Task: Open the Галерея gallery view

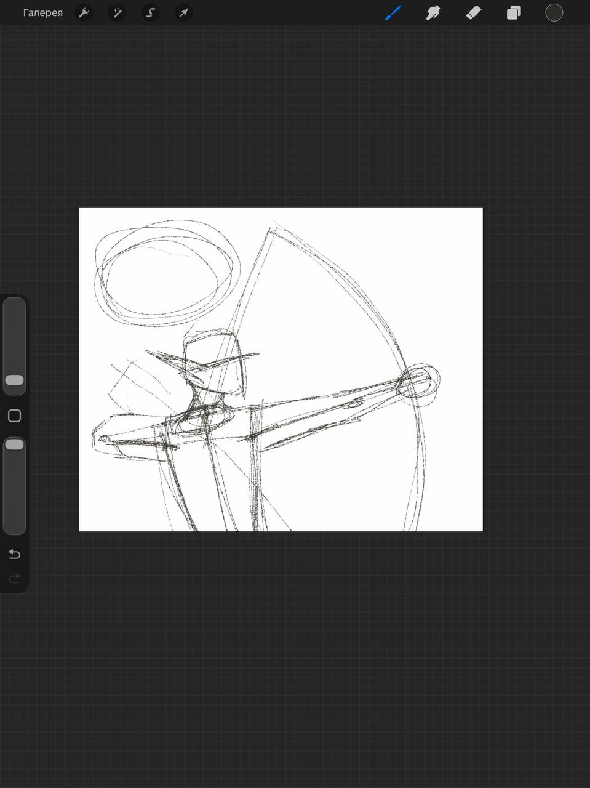Action: point(42,13)
